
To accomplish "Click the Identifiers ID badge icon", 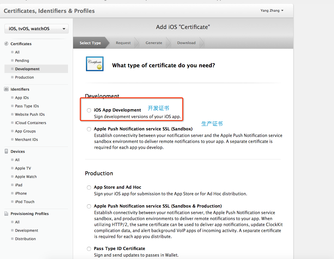I will click(x=6, y=89).
